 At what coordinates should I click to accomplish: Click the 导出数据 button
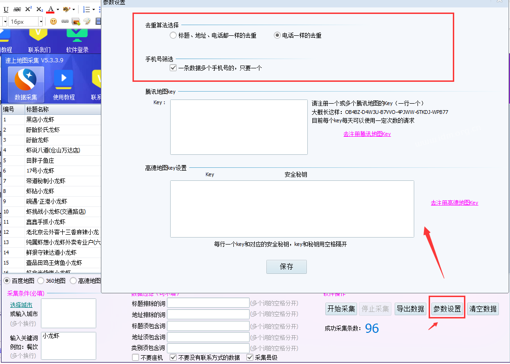[x=411, y=309]
